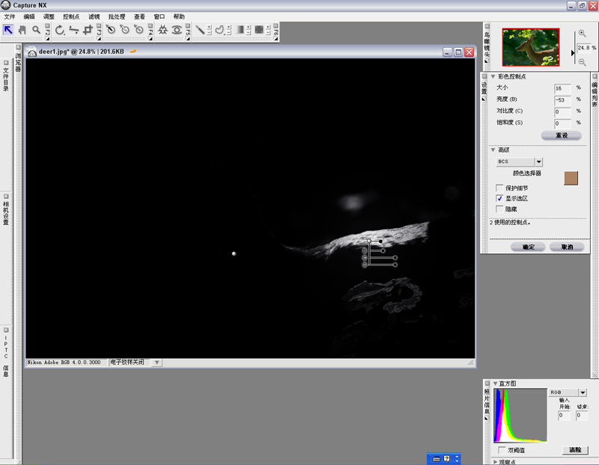Pick the middle control point tool in the F4 toolbar group
This screenshot has width=599, height=465.
(125, 30)
